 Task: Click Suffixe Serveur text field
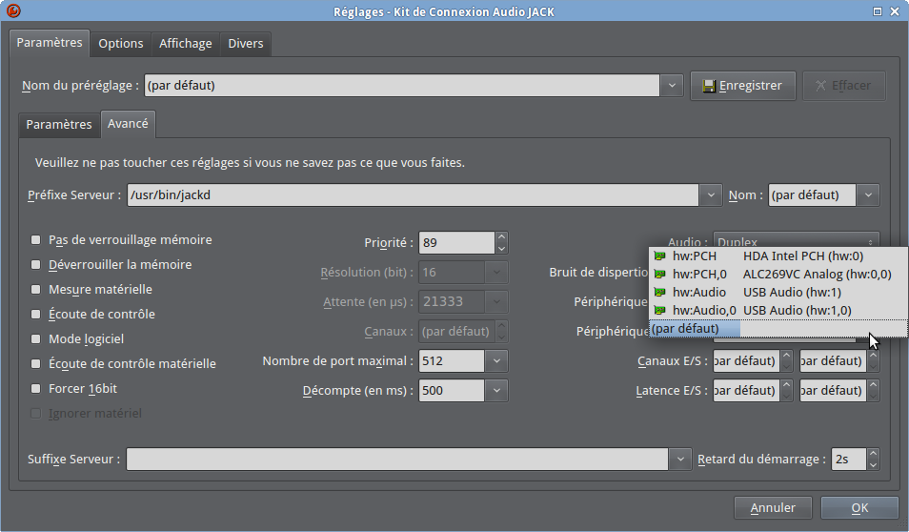point(397,459)
